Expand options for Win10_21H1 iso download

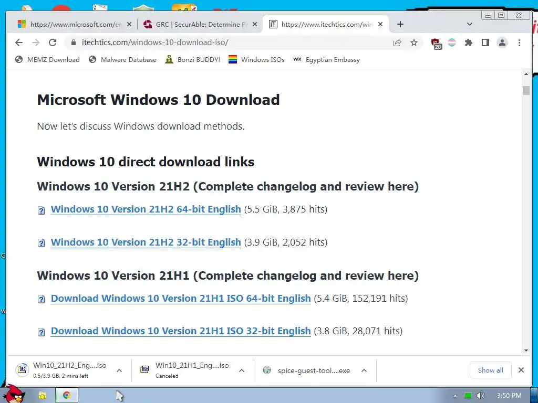242,370
